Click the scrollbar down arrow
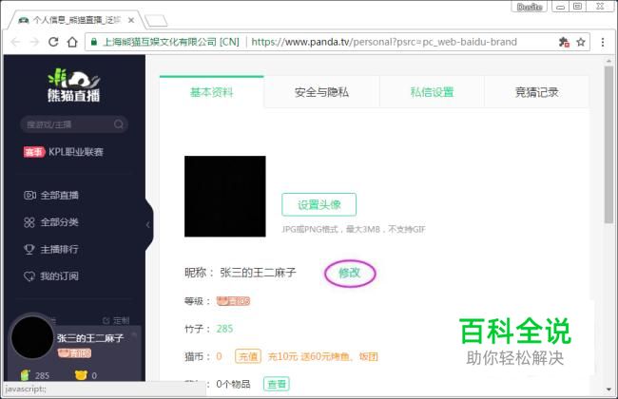Image resolution: width=618 pixels, height=399 pixels. click(x=608, y=389)
